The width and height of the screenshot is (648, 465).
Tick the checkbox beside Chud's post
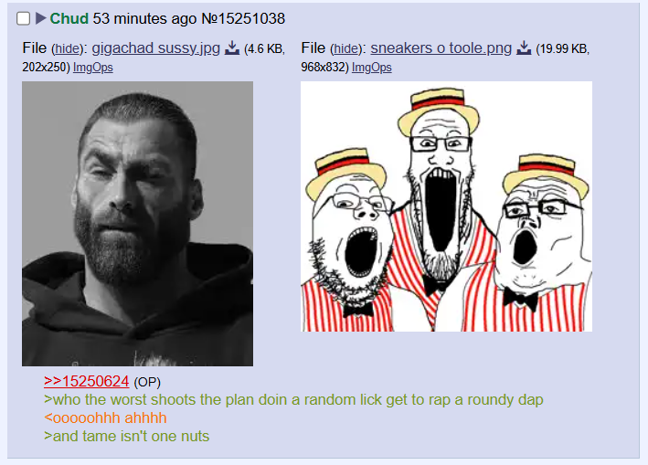23,18
